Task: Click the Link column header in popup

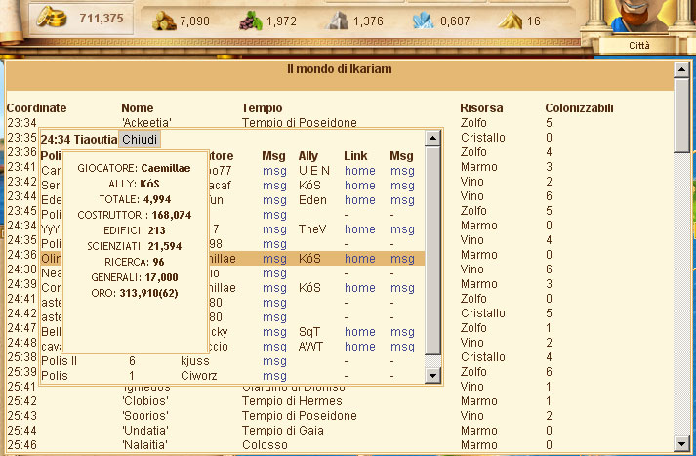Action: click(355, 156)
